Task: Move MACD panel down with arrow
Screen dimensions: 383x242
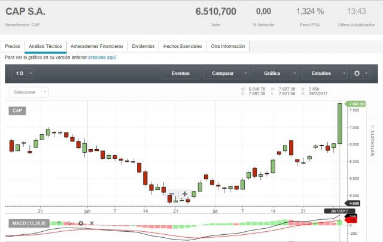Action: (70, 223)
